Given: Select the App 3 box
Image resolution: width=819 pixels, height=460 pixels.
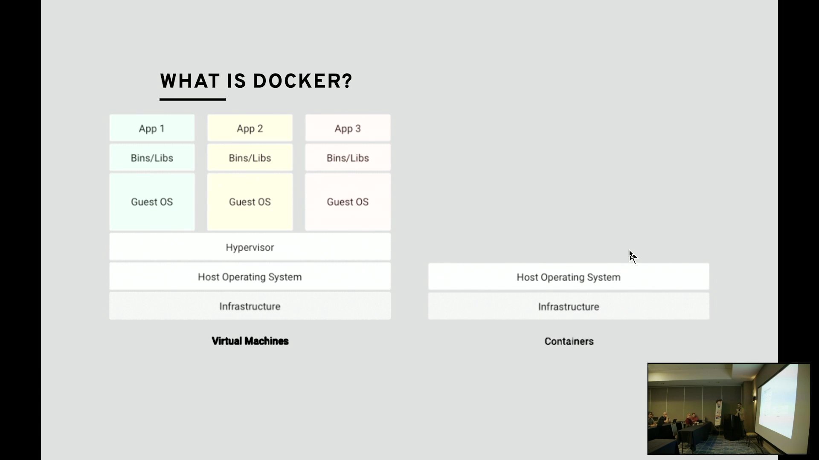Looking at the screenshot, I should click(348, 128).
